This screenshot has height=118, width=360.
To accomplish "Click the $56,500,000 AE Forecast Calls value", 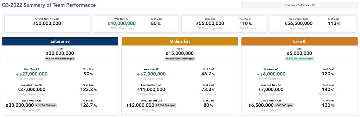I will pos(299,23).
